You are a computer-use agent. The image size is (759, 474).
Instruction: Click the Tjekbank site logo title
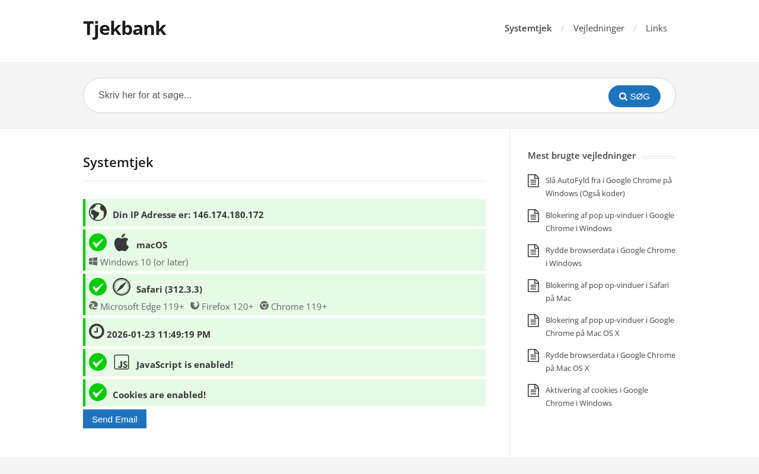(125, 28)
